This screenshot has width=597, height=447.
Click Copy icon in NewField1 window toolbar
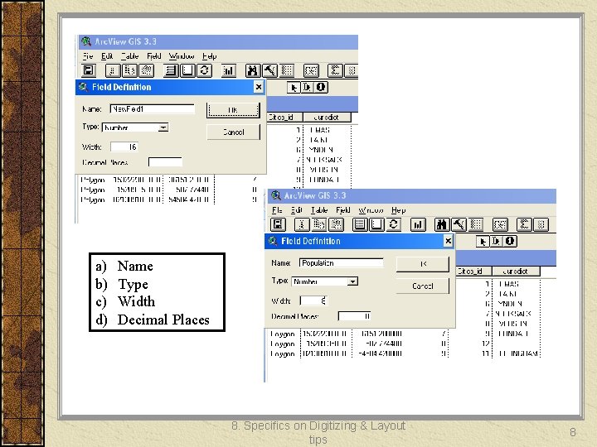tap(129, 70)
